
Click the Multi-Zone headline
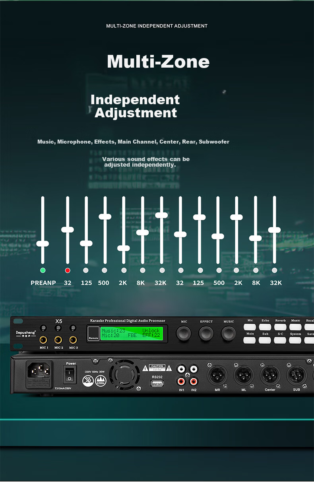(158, 62)
